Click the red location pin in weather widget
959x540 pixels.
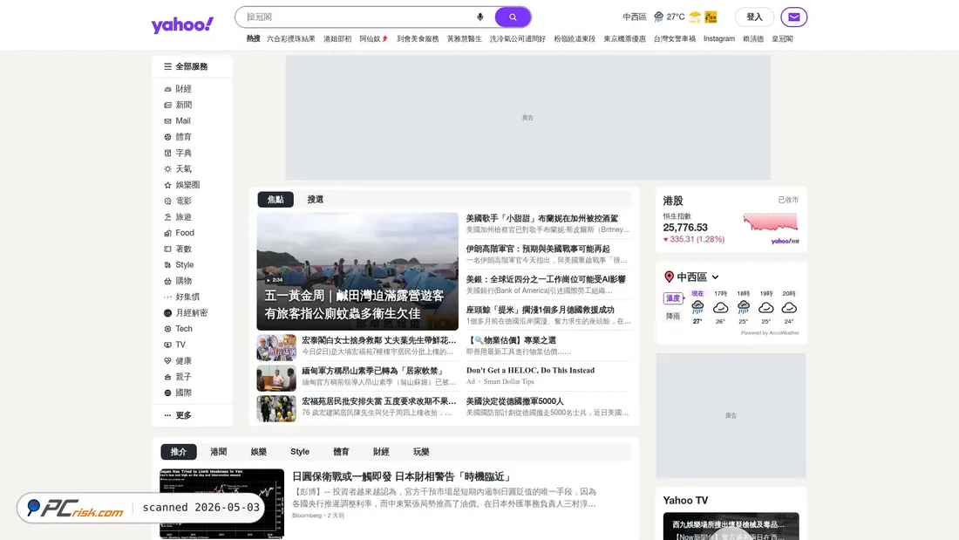coord(669,277)
